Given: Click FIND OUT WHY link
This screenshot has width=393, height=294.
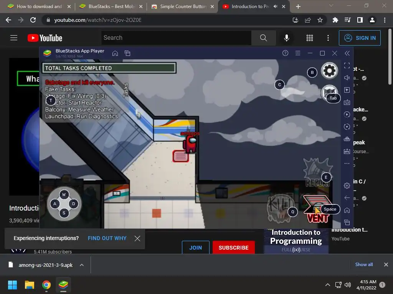Looking at the screenshot, I should tap(107, 238).
